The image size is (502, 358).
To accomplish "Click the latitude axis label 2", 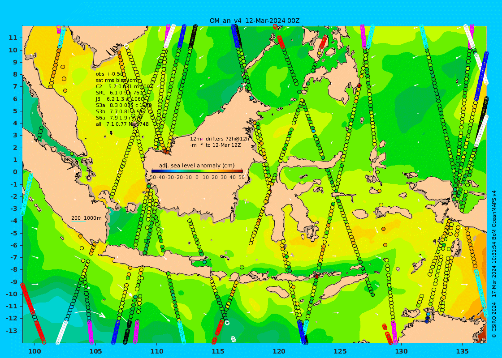I will [x=15, y=148].
